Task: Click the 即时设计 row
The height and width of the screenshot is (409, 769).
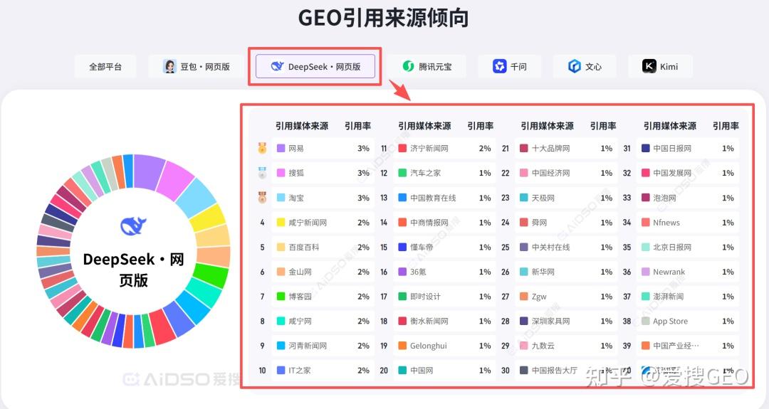Action: (444, 296)
